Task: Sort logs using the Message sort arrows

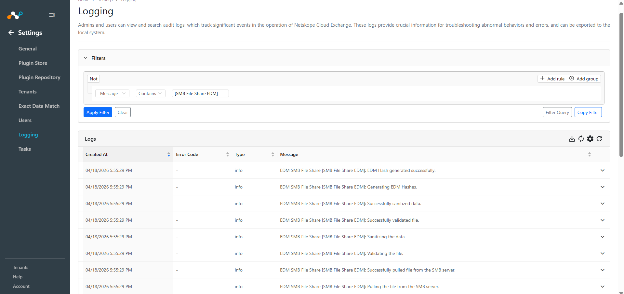Action: 590,155
